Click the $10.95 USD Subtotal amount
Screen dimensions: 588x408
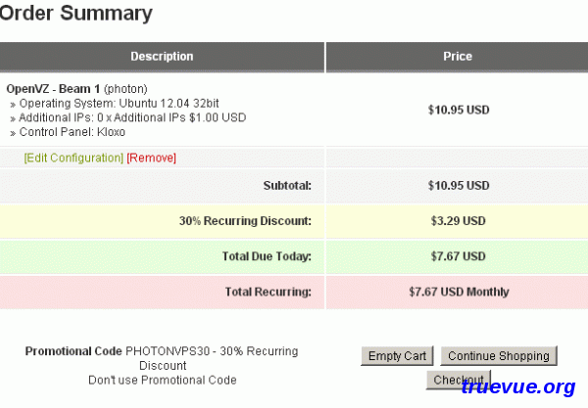(x=458, y=185)
